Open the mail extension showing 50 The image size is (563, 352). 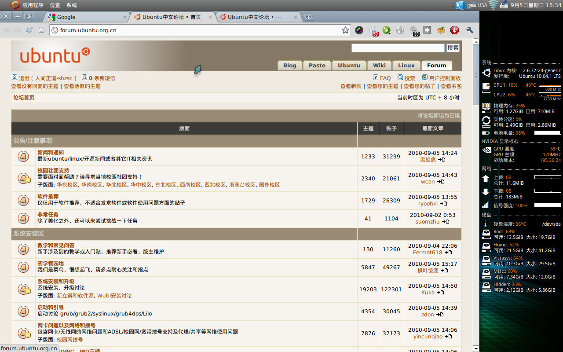tap(373, 31)
